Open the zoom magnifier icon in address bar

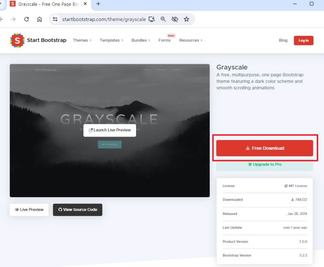pos(163,19)
